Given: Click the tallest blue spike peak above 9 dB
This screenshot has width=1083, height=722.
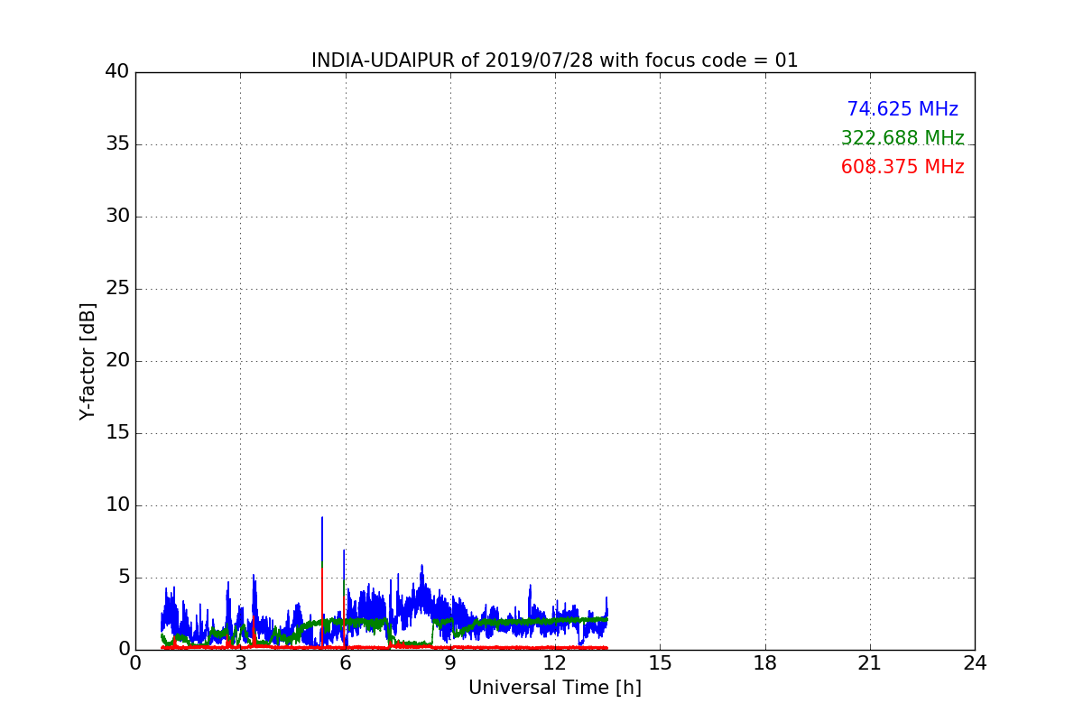Looking at the screenshot, I should tap(322, 518).
